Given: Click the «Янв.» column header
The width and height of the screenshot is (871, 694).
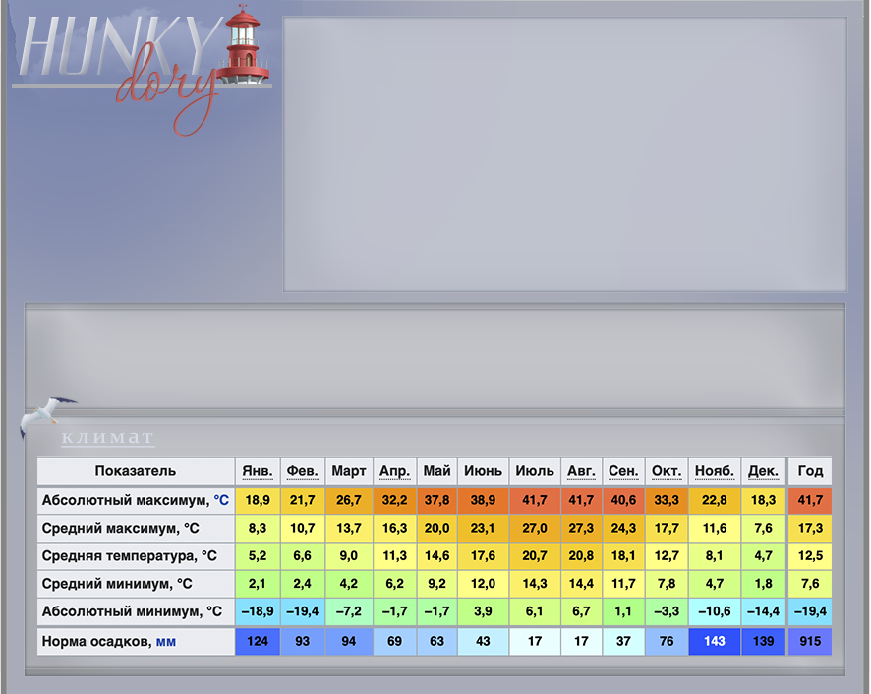Looking at the screenshot, I should [258, 471].
